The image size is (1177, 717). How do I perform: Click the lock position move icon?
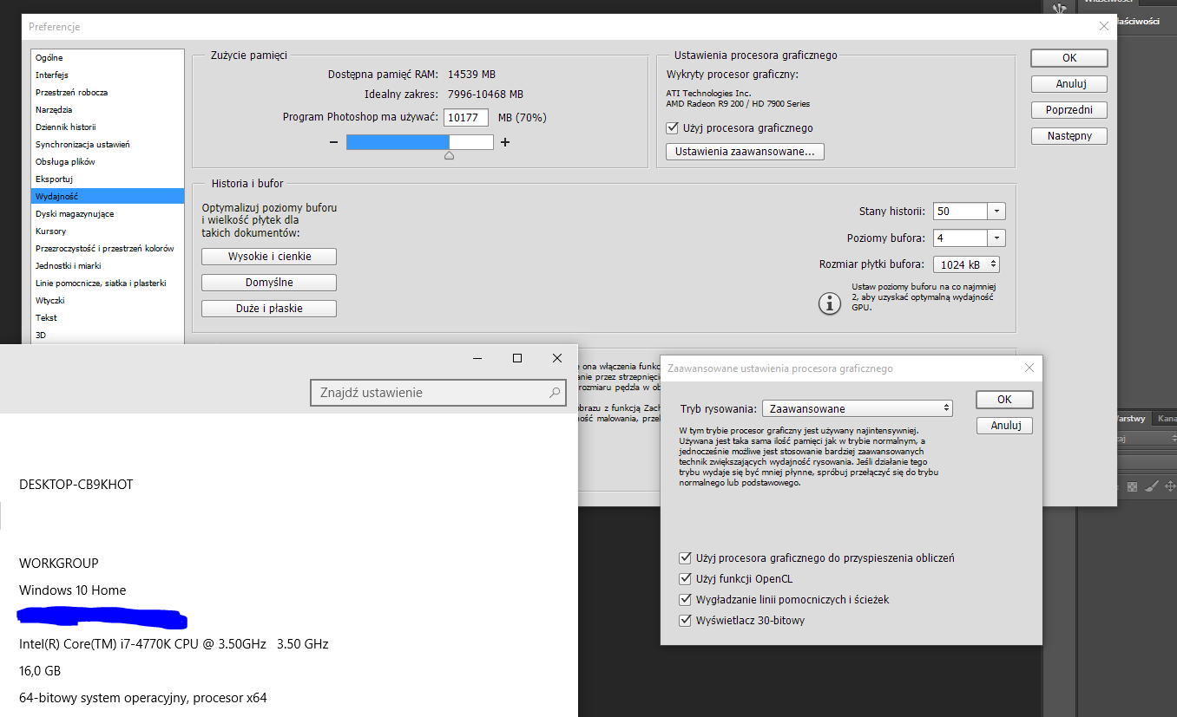coord(1169,486)
